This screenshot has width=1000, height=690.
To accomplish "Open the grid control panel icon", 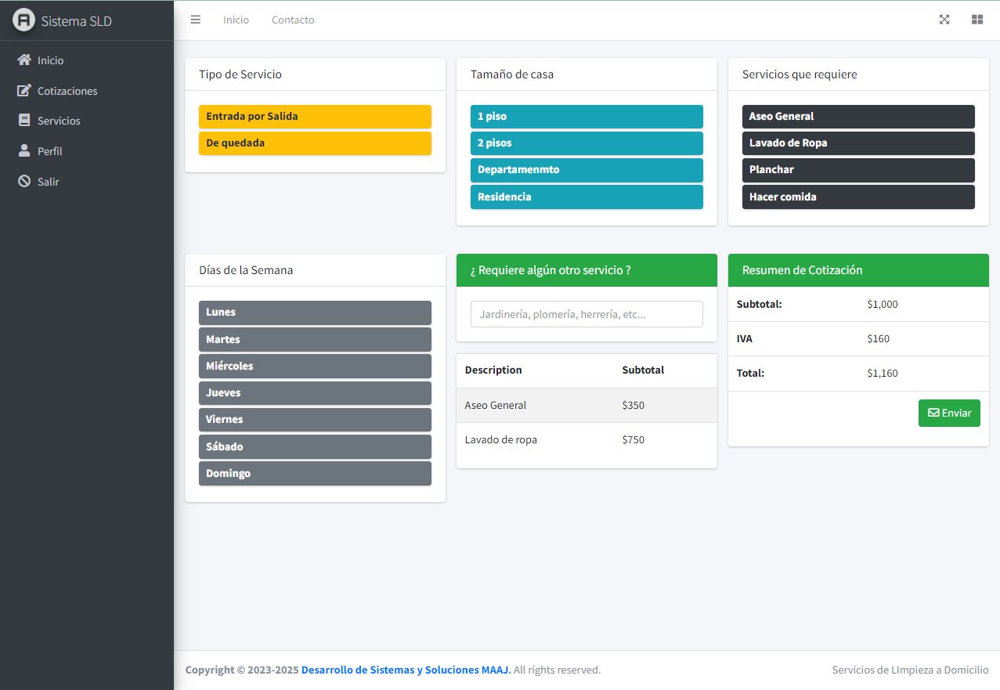I will (977, 20).
